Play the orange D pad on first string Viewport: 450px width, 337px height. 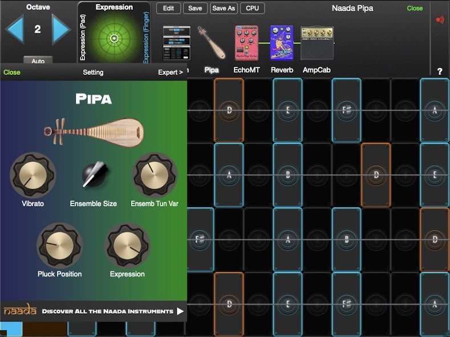229,110
